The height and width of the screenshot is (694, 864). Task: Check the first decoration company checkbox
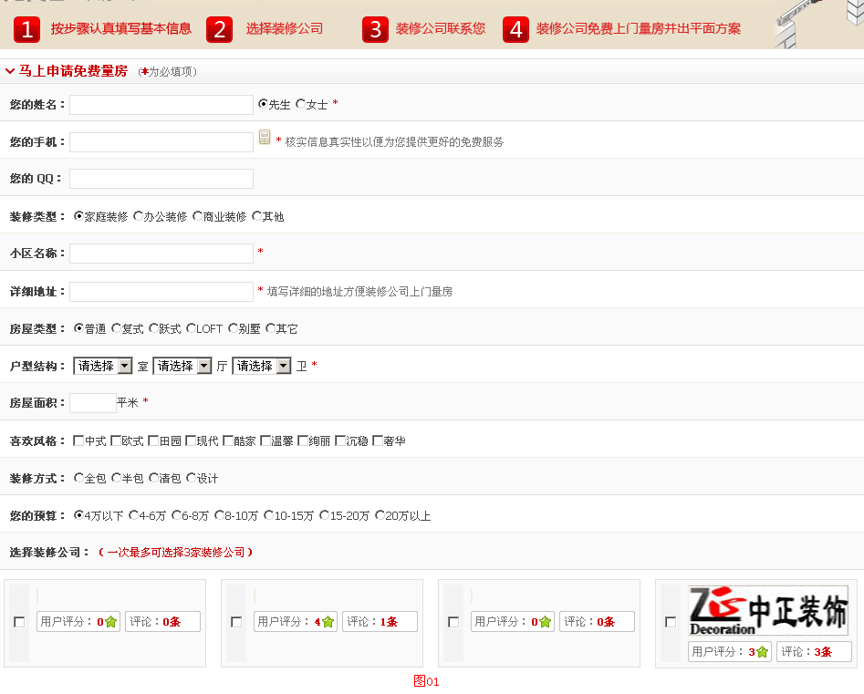point(18,621)
